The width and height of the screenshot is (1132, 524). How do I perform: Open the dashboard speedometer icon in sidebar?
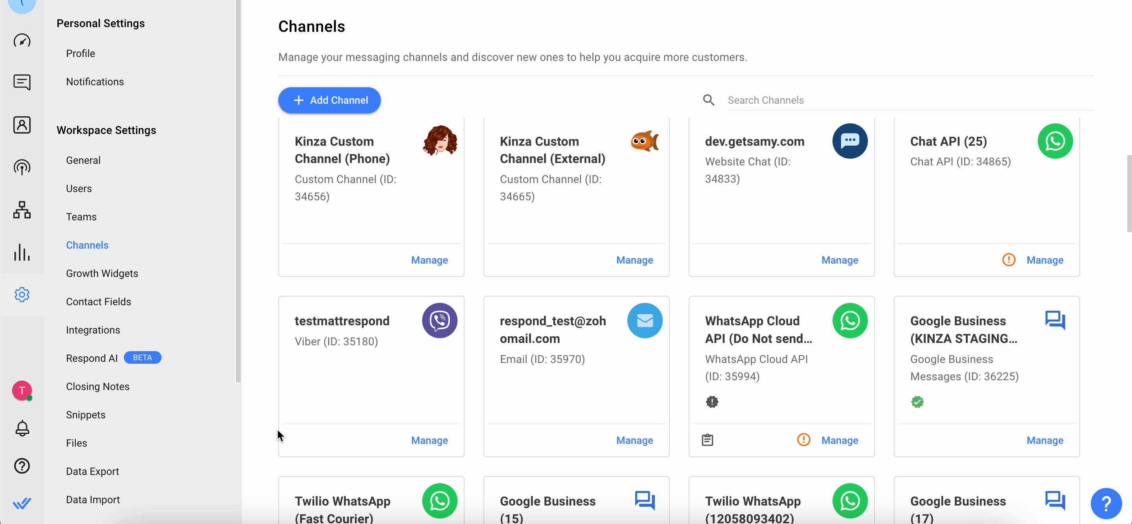pyautogui.click(x=22, y=40)
